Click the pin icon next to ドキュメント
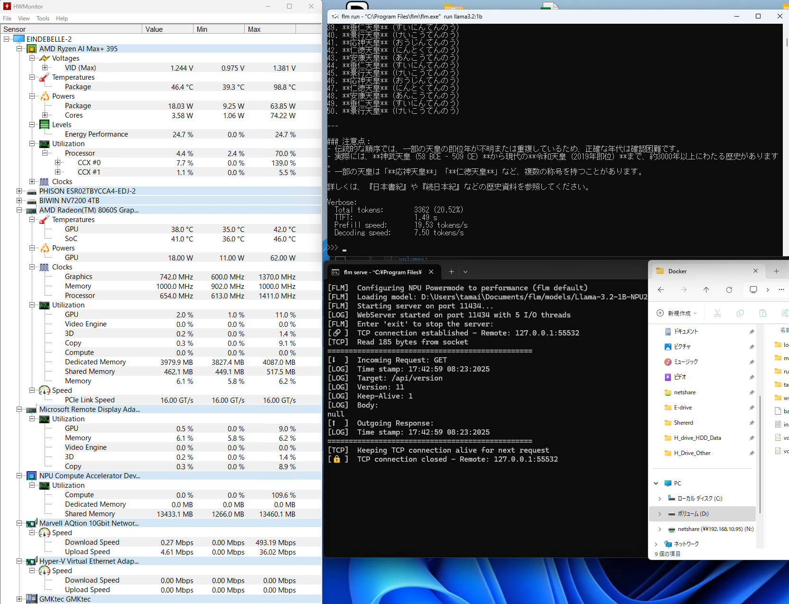 (752, 332)
